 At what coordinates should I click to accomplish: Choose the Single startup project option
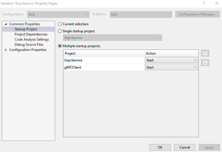(x=60, y=31)
